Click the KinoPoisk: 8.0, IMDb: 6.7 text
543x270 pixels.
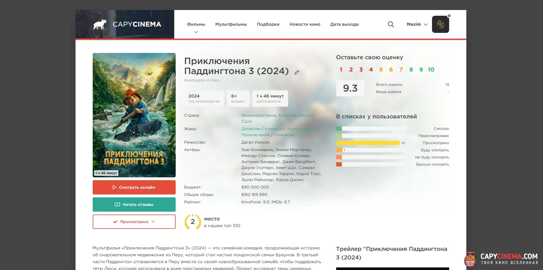coord(265,202)
